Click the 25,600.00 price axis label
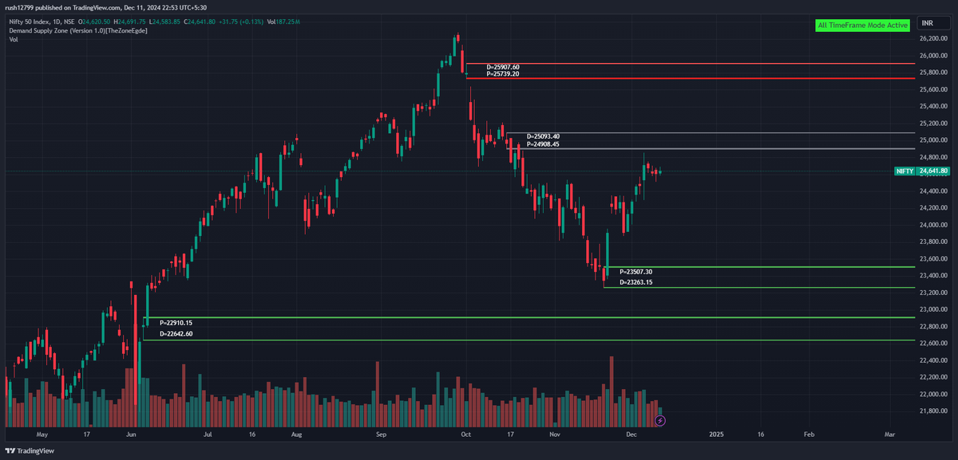Screen dimensions: 958x460 click(x=932, y=89)
